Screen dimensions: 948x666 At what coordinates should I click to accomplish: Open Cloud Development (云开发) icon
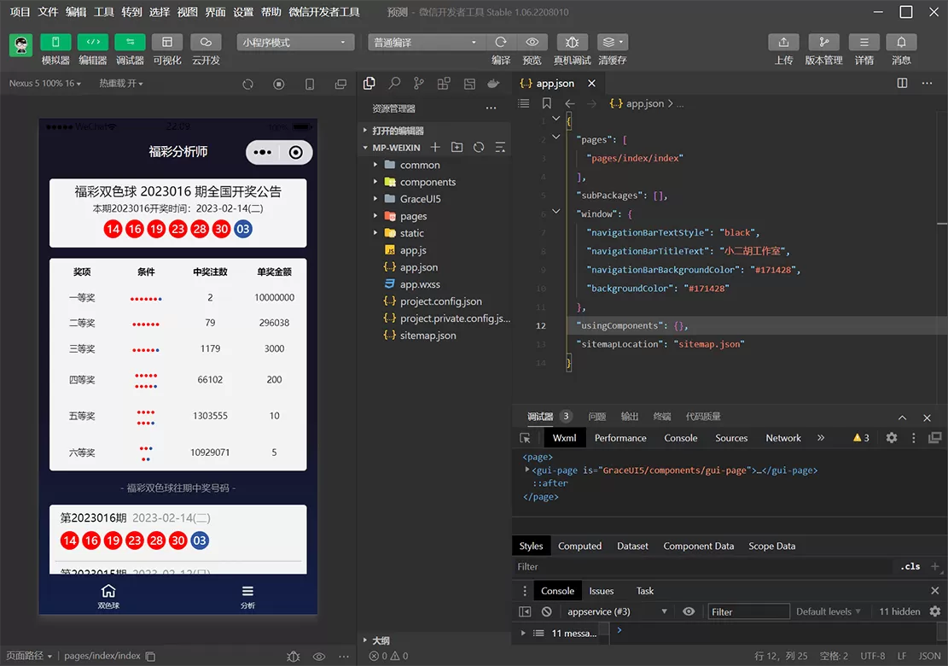point(206,43)
